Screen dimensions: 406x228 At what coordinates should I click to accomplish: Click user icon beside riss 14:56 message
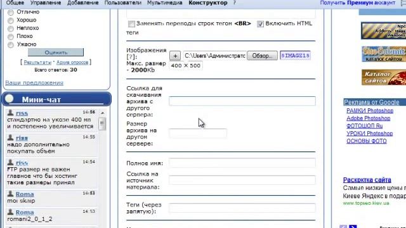click(x=10, y=113)
